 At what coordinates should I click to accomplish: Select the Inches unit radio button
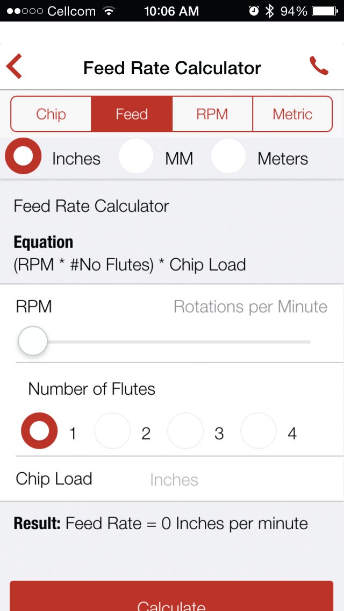click(23, 156)
